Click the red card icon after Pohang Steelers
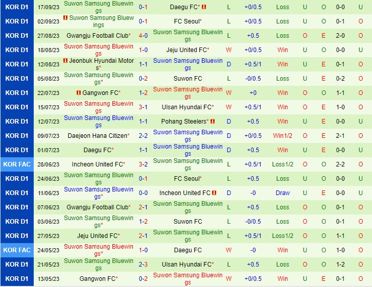372x287 pixels. (213, 122)
